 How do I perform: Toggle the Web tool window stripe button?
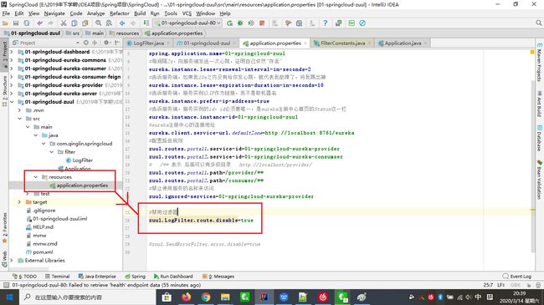click(4, 259)
